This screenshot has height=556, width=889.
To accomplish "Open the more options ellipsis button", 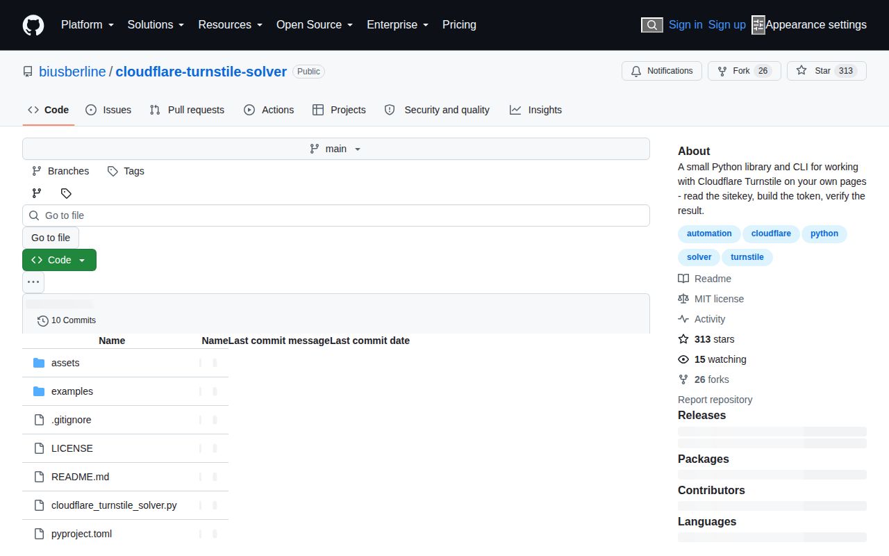I will [33, 282].
